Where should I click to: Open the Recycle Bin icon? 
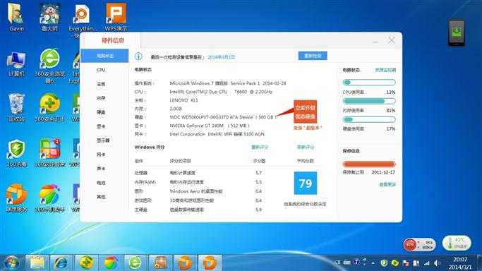click(x=16, y=107)
